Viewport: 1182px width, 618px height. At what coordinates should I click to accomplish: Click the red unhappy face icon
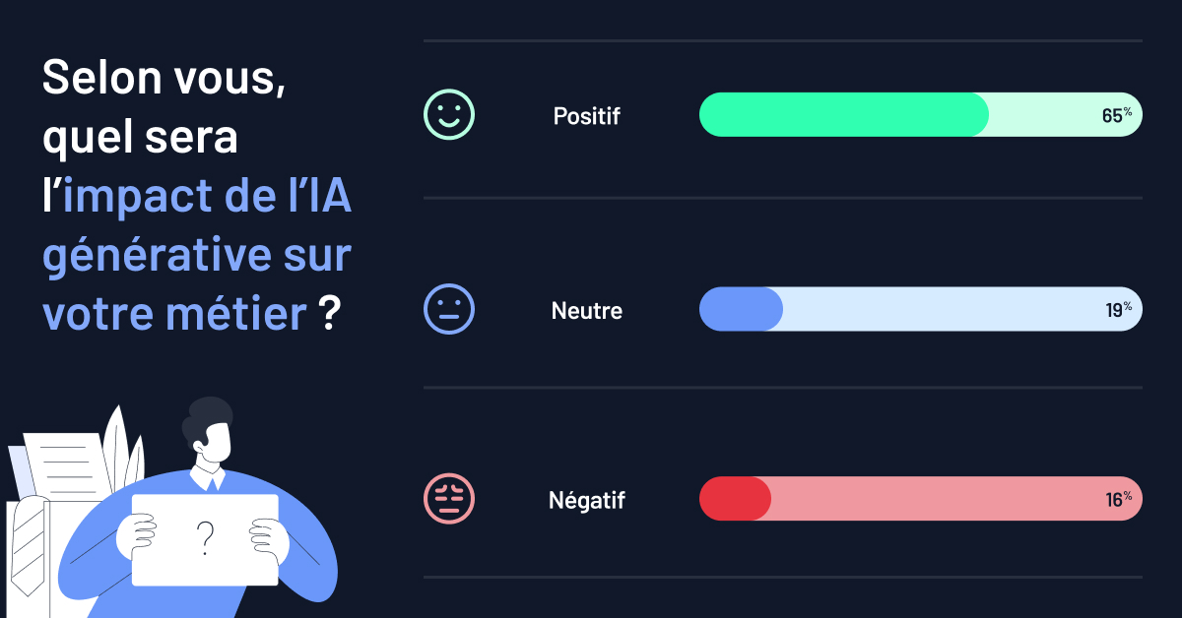449,499
